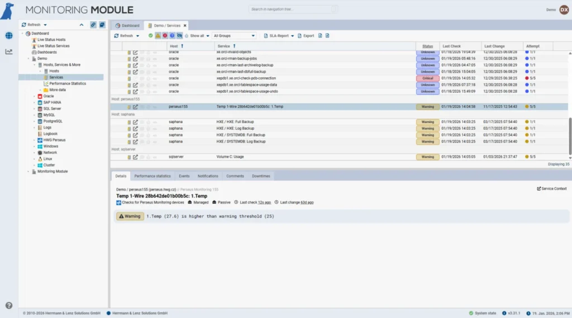Click the windows stack icon in navigation toolbar
This screenshot has height=318, width=572.
102,25
